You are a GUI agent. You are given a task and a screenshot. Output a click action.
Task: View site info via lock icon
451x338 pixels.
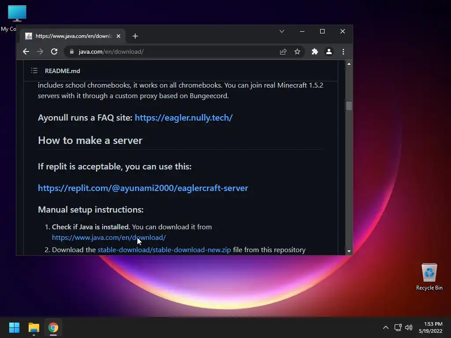click(x=72, y=52)
